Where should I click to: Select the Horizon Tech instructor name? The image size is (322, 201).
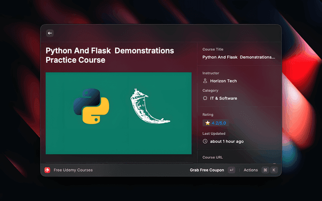click(223, 81)
